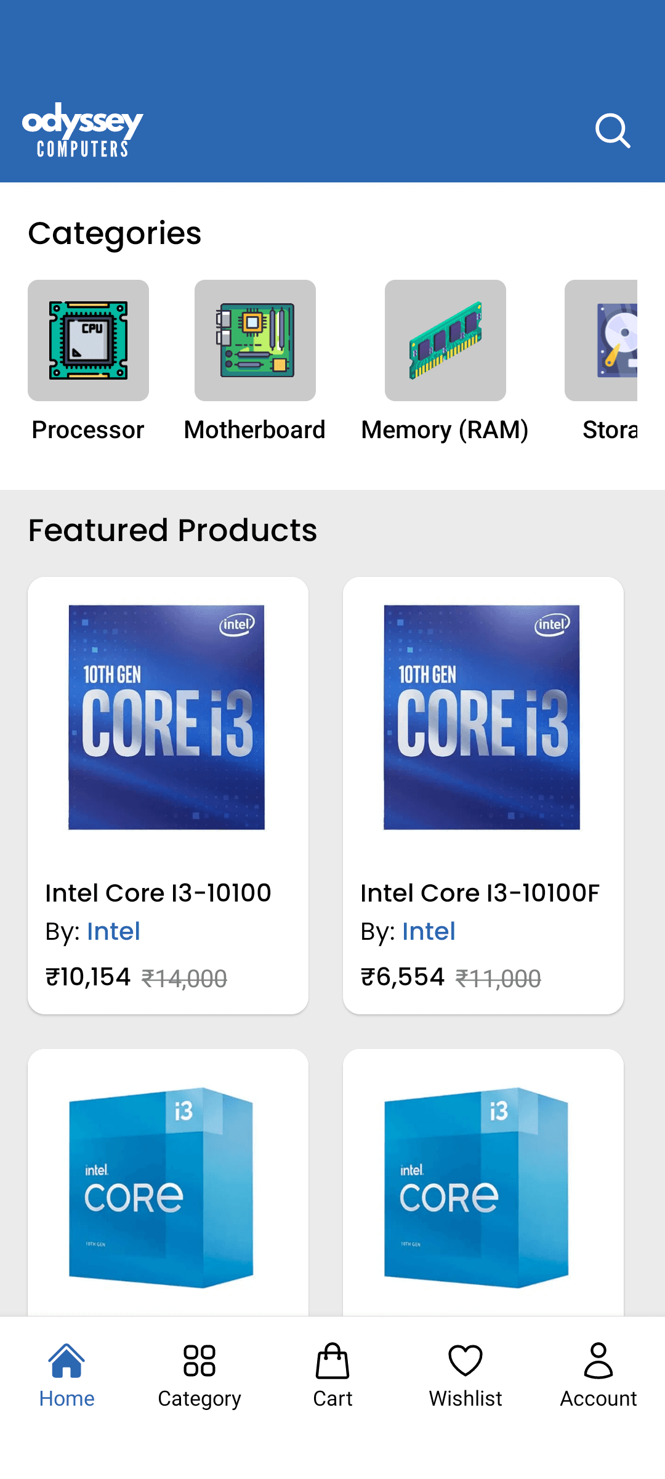Open the Category tab
The image size is (665, 1479).
pyautogui.click(x=199, y=1375)
